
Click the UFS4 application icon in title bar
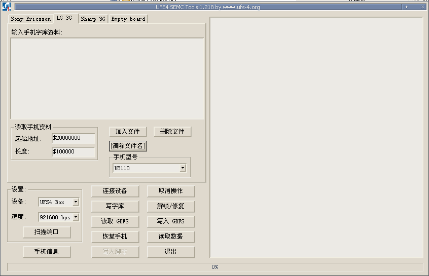pos(6,7)
